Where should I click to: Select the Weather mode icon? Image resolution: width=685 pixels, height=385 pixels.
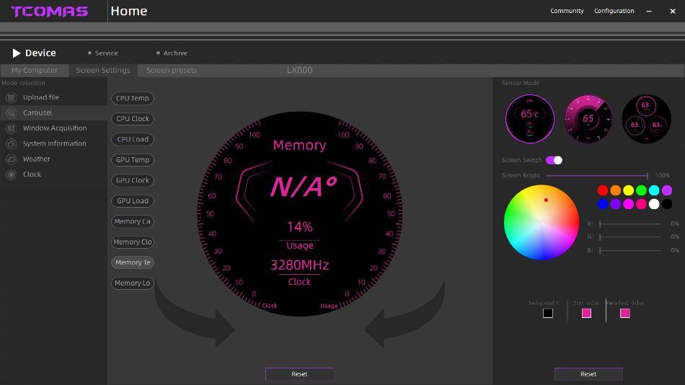tap(11, 159)
